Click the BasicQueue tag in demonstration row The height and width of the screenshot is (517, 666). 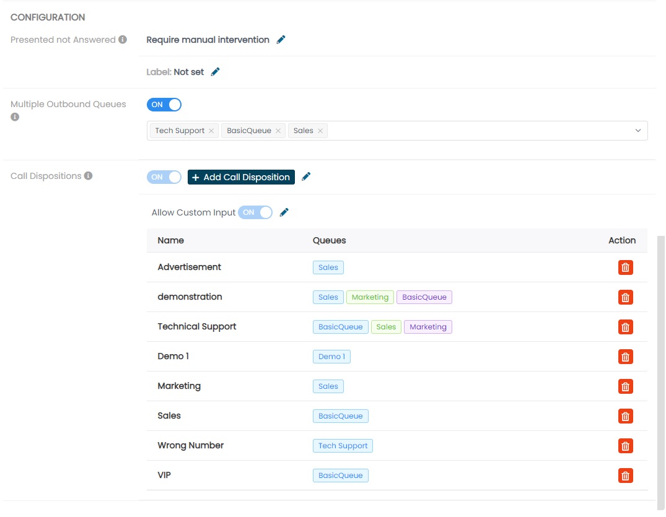point(424,297)
